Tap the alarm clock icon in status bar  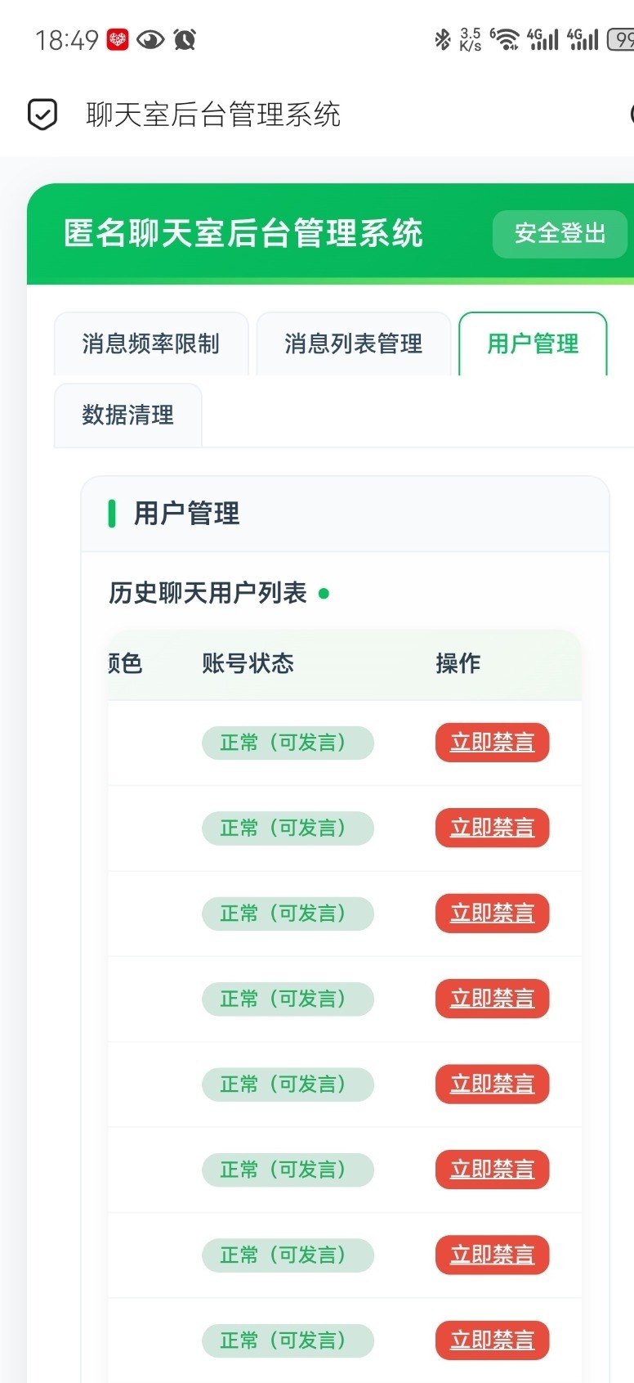coord(185,39)
